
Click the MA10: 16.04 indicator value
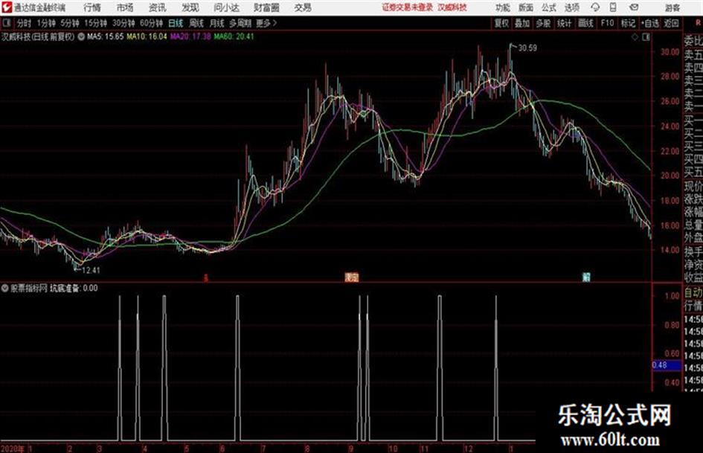pos(147,36)
